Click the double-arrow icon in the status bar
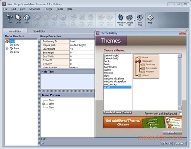Screen dimensions: 191x149 (43, 143)
